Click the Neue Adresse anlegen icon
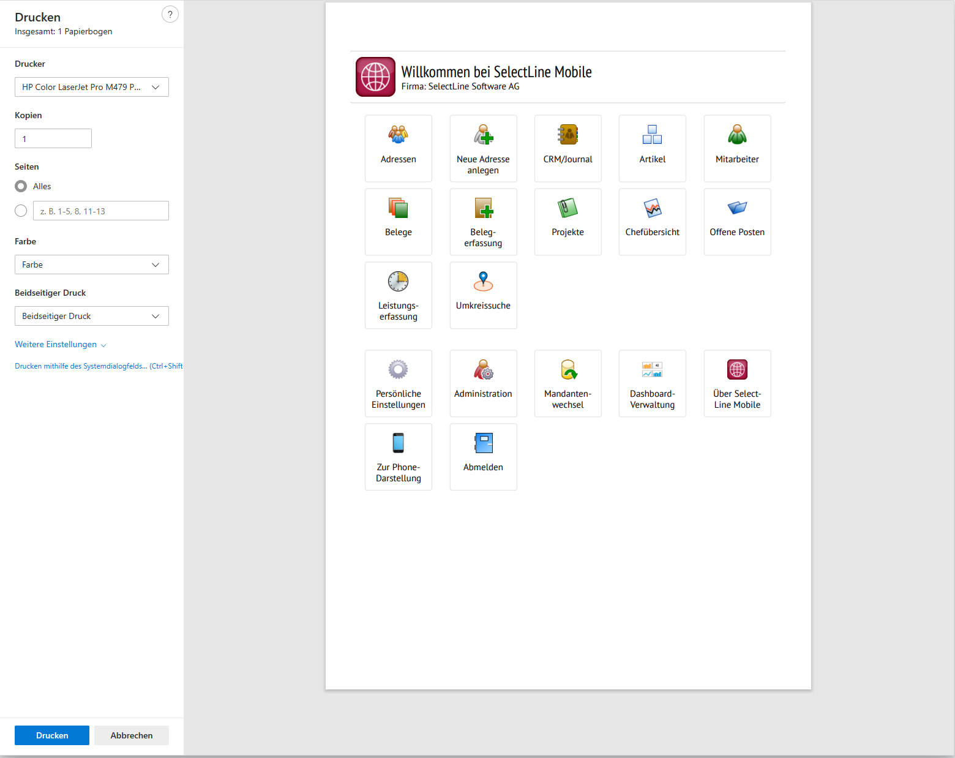This screenshot has width=955, height=758. coord(483,135)
